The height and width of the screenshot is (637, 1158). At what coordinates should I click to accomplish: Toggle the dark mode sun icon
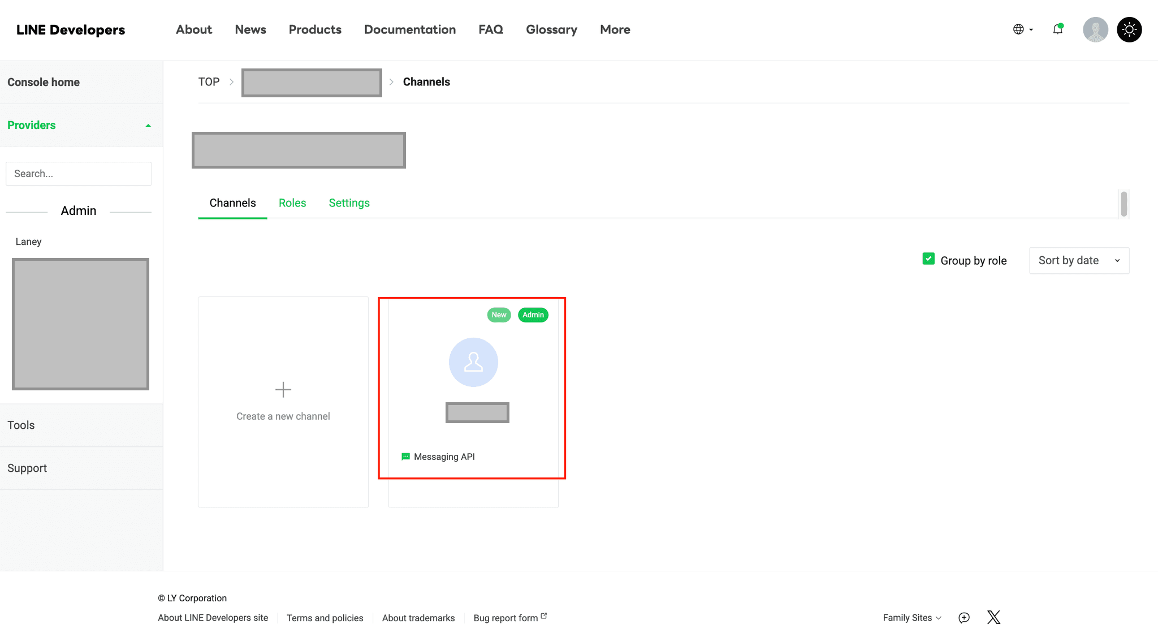tap(1129, 29)
